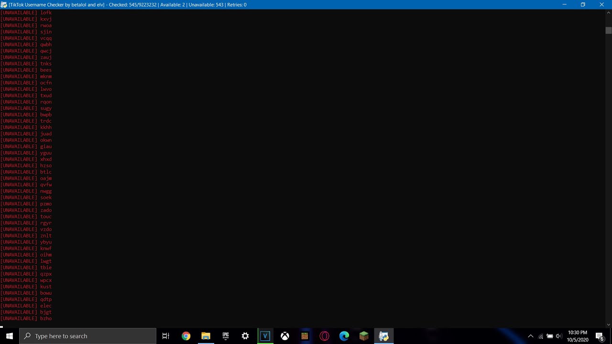Click the scrollbar up arrow
Viewport: 612px width, 344px height.
(608, 12)
